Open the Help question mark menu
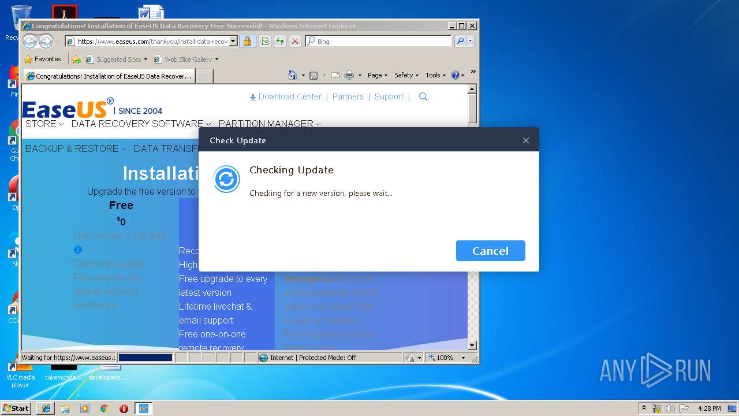The image size is (739, 416). click(457, 75)
